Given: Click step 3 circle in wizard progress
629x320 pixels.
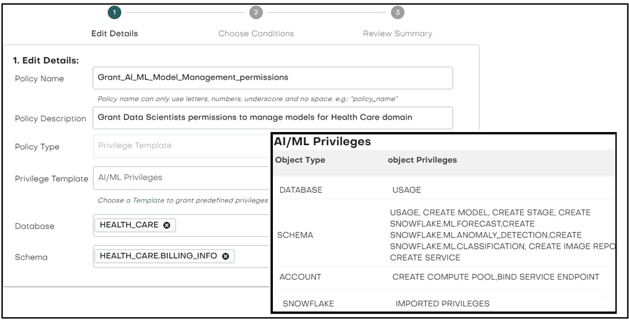Looking at the screenshot, I should 398,13.
